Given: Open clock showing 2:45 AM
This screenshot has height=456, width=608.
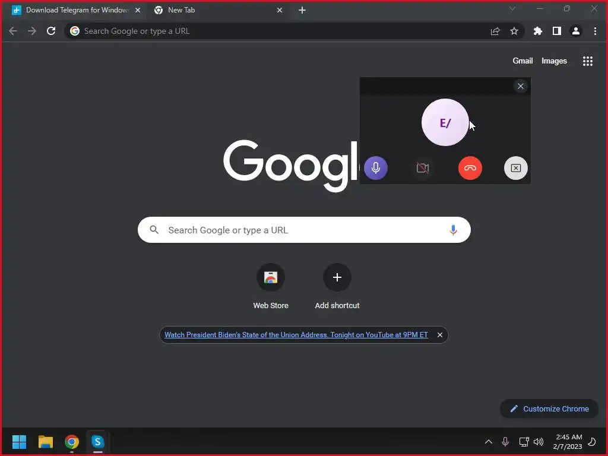Looking at the screenshot, I should tap(568, 442).
